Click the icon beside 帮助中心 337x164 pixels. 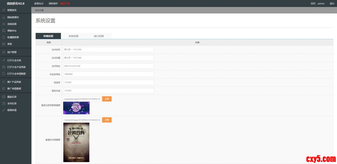tap(4, 31)
